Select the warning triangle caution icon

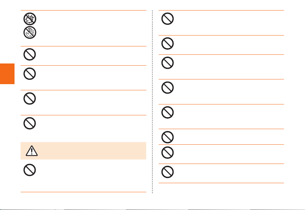coord(32,151)
